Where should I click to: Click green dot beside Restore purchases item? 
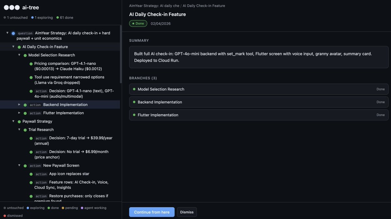tap(31, 196)
